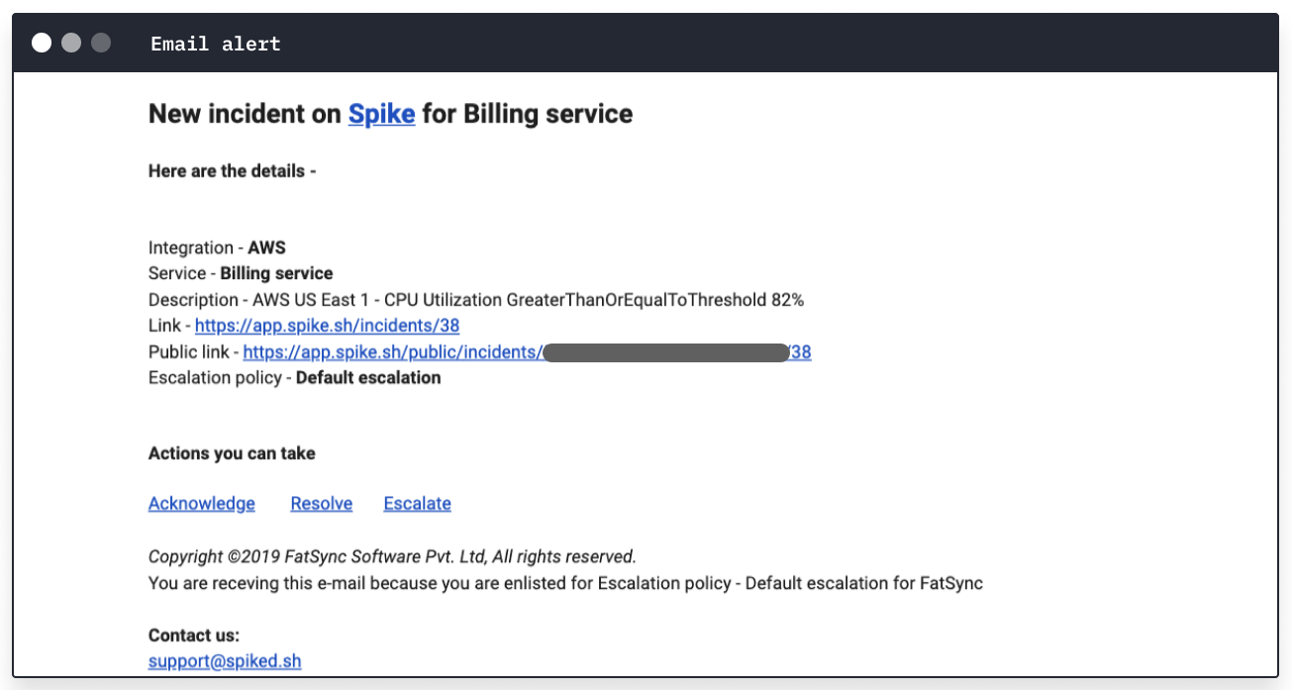
Task: Click the third dark-gray window dot
Action: click(101, 43)
